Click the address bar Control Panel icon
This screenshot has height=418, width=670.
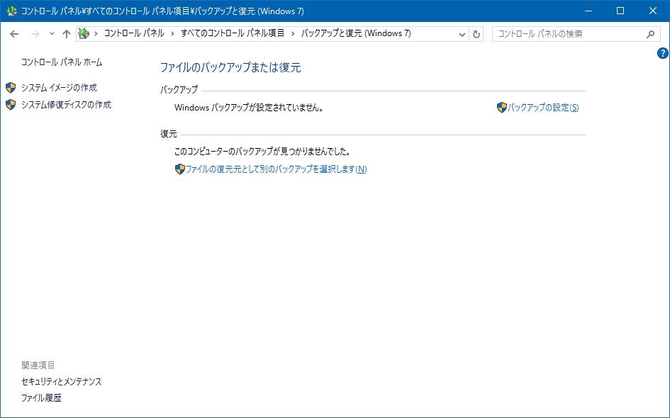coord(84,33)
